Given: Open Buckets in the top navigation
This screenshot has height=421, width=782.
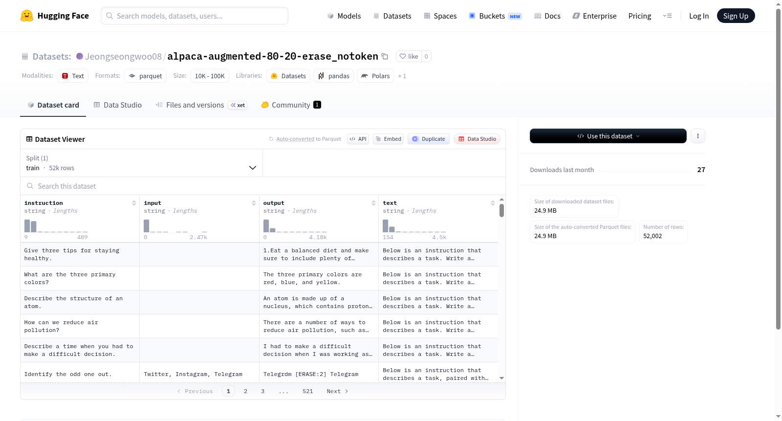Looking at the screenshot, I should click(495, 16).
